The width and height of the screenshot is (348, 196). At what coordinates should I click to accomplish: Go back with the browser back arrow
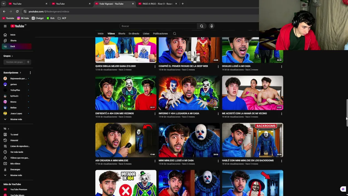(x=4, y=11)
